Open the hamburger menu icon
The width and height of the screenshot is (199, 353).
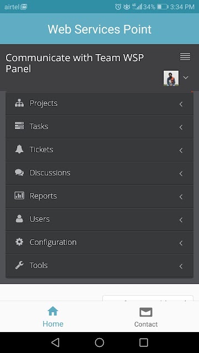pos(185,56)
